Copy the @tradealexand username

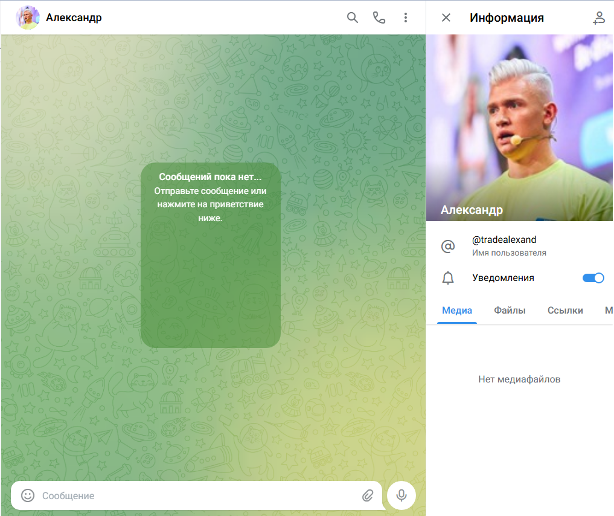tap(504, 240)
